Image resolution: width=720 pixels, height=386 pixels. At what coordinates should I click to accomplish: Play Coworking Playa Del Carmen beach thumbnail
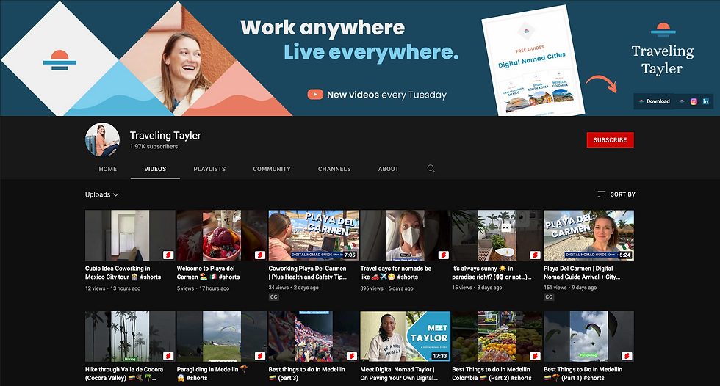coord(314,235)
